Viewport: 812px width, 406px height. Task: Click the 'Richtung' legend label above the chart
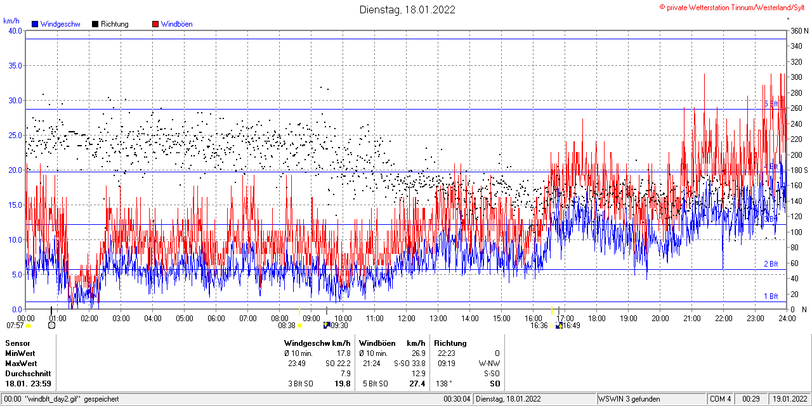coord(115,24)
